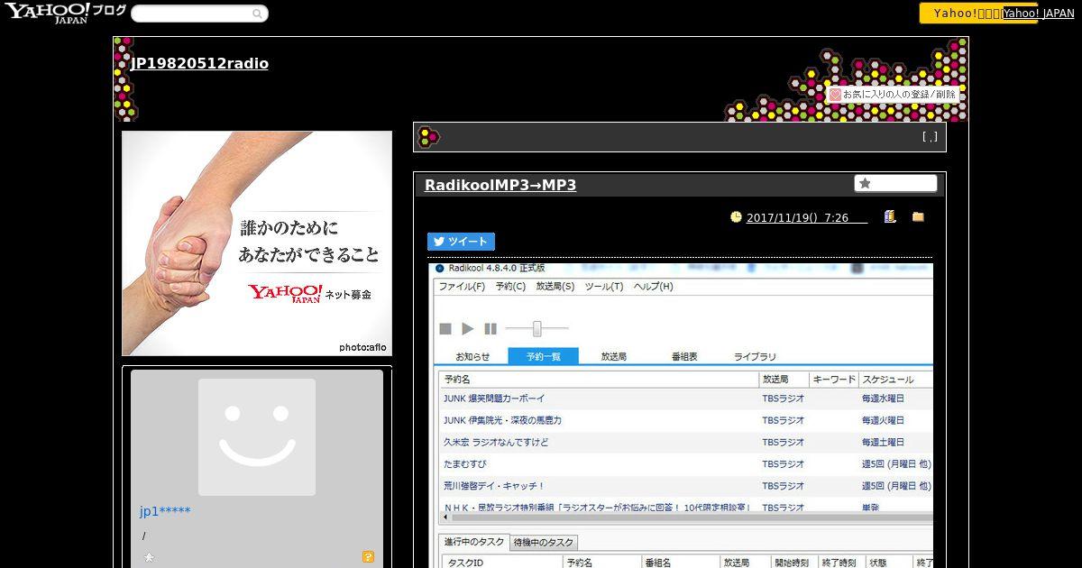Image resolution: width=1082 pixels, height=568 pixels.
Task: Click the Radikool play button
Action: click(x=467, y=329)
